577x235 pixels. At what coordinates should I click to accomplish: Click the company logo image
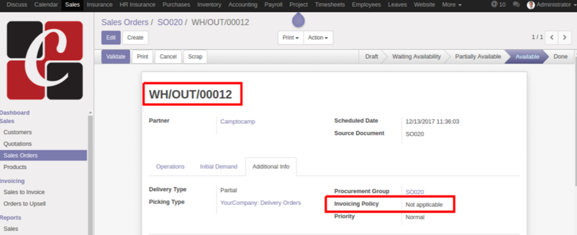pyautogui.click(x=45, y=60)
